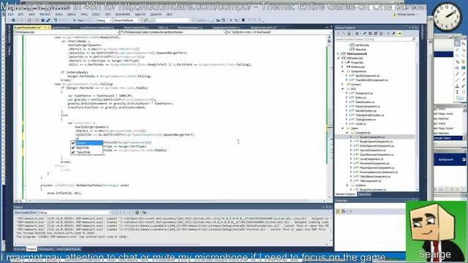The width and height of the screenshot is (468, 263).
Task: Select the Gradient tool in paint window
Action: (x=463, y=68)
